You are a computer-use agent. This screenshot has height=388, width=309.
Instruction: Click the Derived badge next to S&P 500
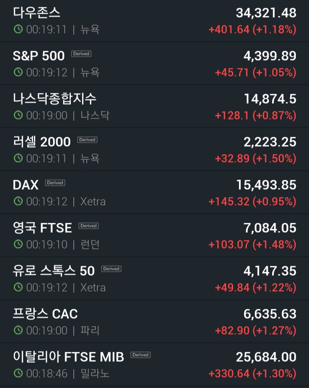81,54
